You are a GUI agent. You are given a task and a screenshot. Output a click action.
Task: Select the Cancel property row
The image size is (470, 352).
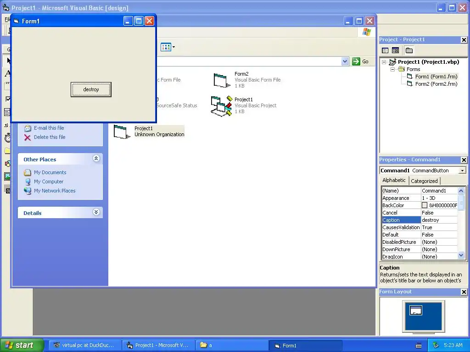[x=420, y=213]
